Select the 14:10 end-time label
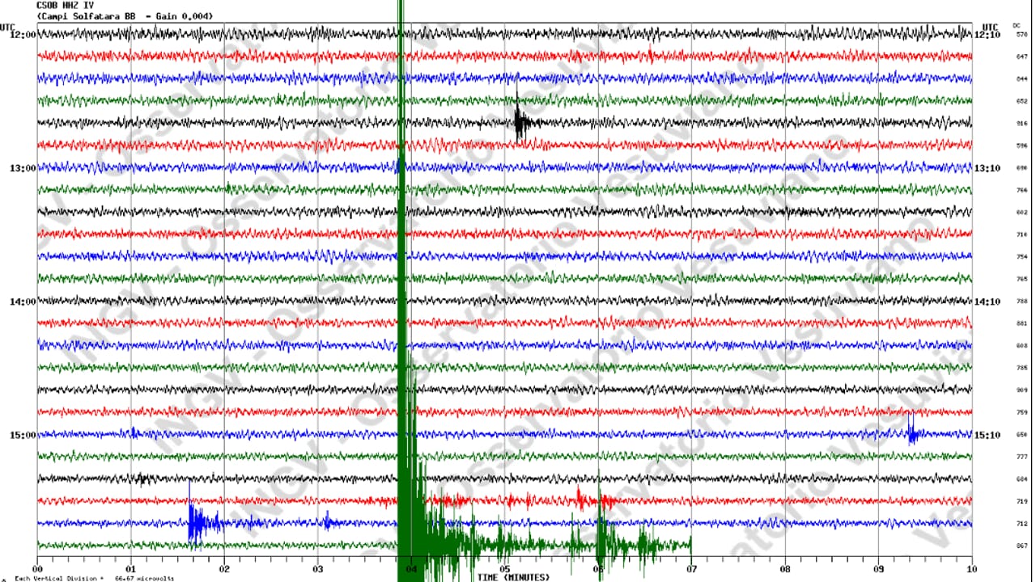The height and width of the screenshot is (582, 1036). pyautogui.click(x=987, y=302)
